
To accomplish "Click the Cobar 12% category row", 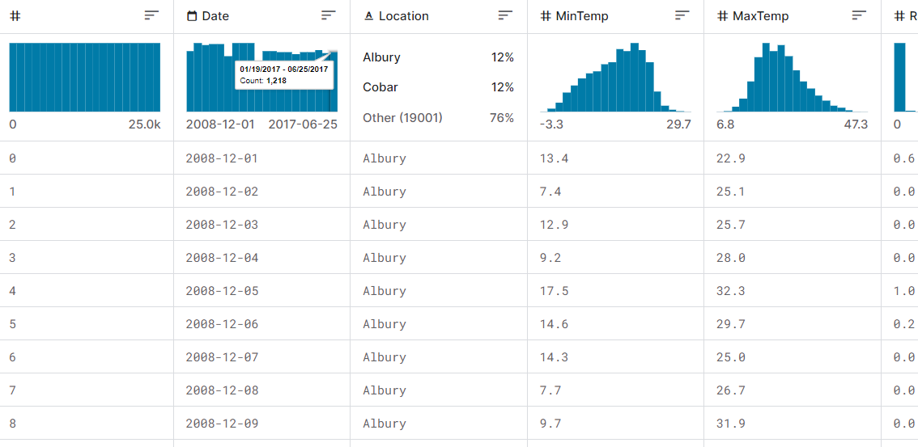I will click(438, 87).
